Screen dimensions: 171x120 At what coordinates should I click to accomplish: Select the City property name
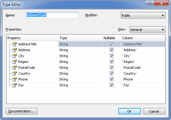pyautogui.click(x=21, y=56)
